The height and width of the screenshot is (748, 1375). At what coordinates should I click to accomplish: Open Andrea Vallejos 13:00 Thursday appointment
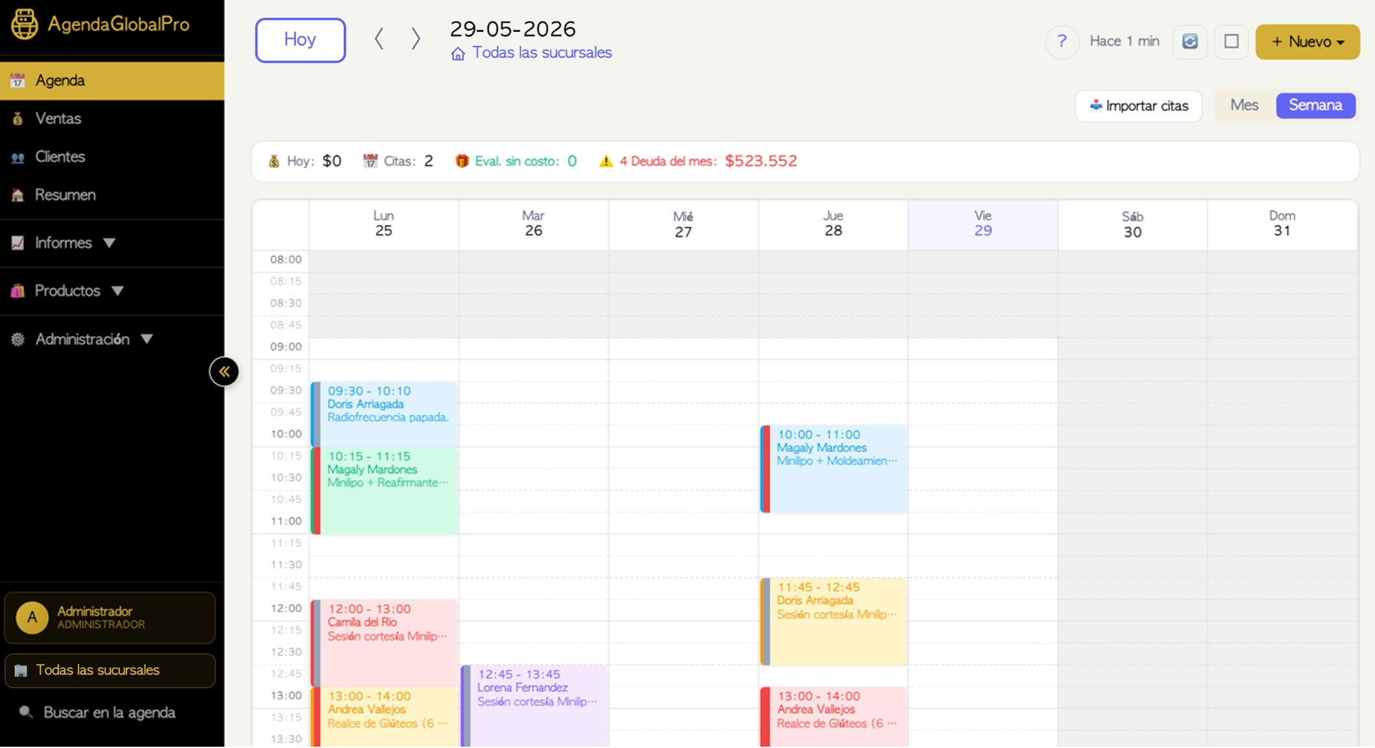(833, 717)
